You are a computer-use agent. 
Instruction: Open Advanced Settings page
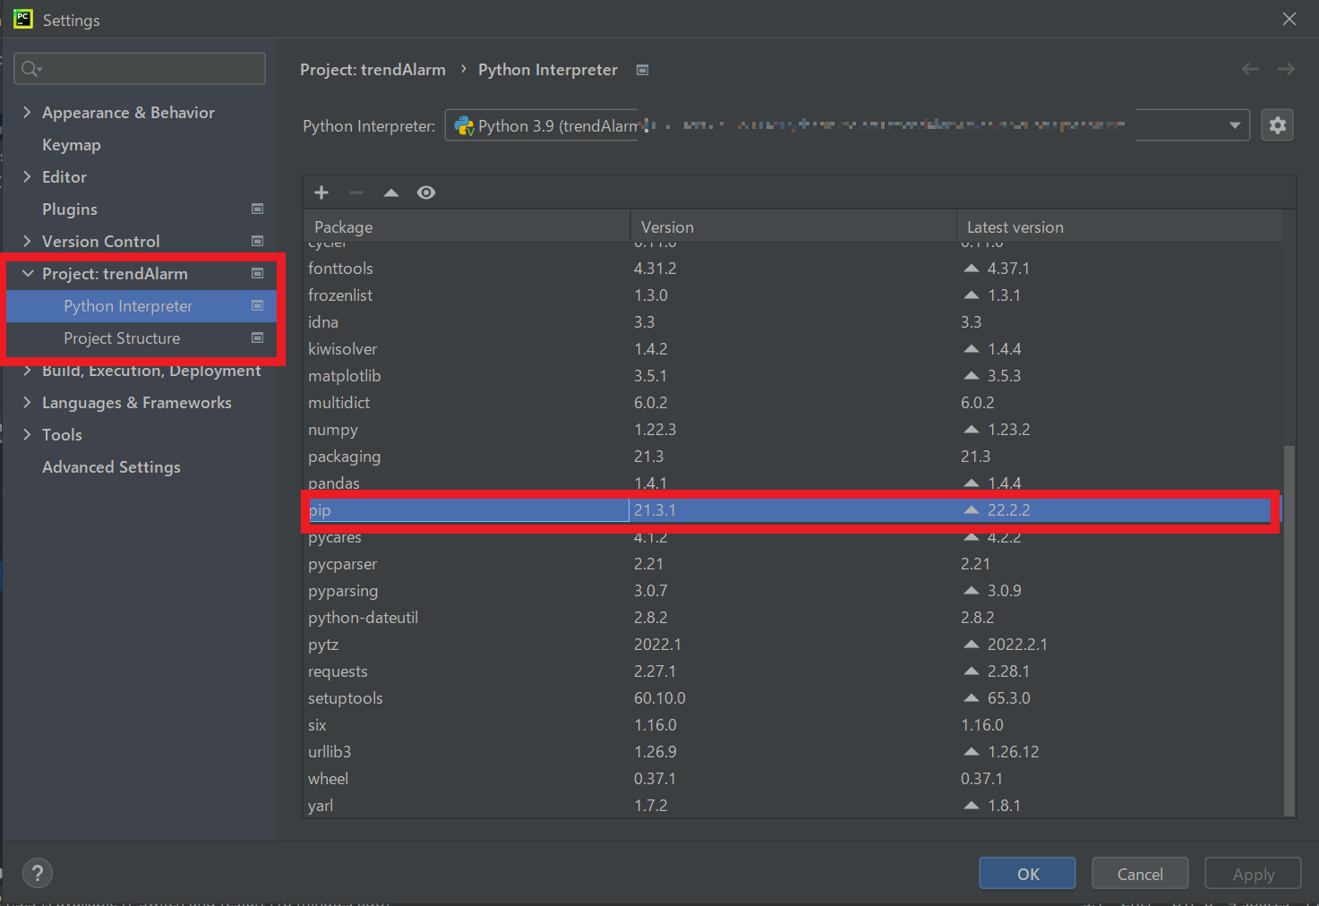[111, 467]
